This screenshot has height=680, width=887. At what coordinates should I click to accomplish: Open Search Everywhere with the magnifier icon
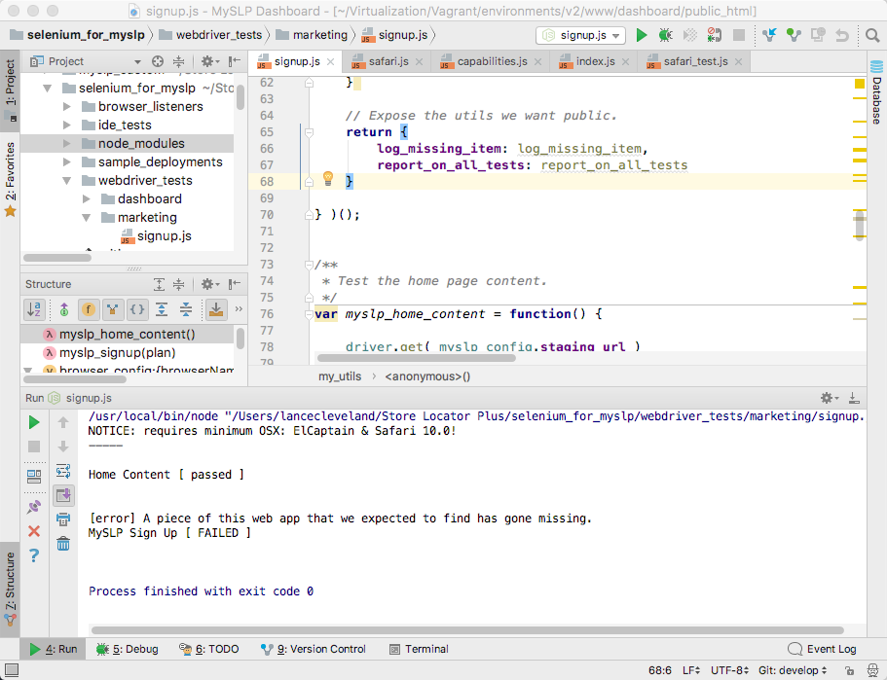pos(872,34)
